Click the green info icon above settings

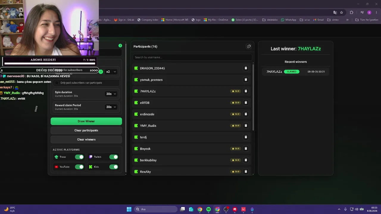click(x=120, y=45)
